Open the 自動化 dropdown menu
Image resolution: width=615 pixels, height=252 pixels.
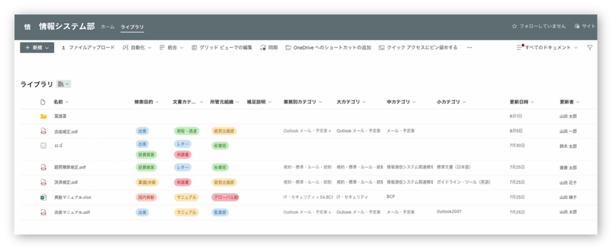137,48
